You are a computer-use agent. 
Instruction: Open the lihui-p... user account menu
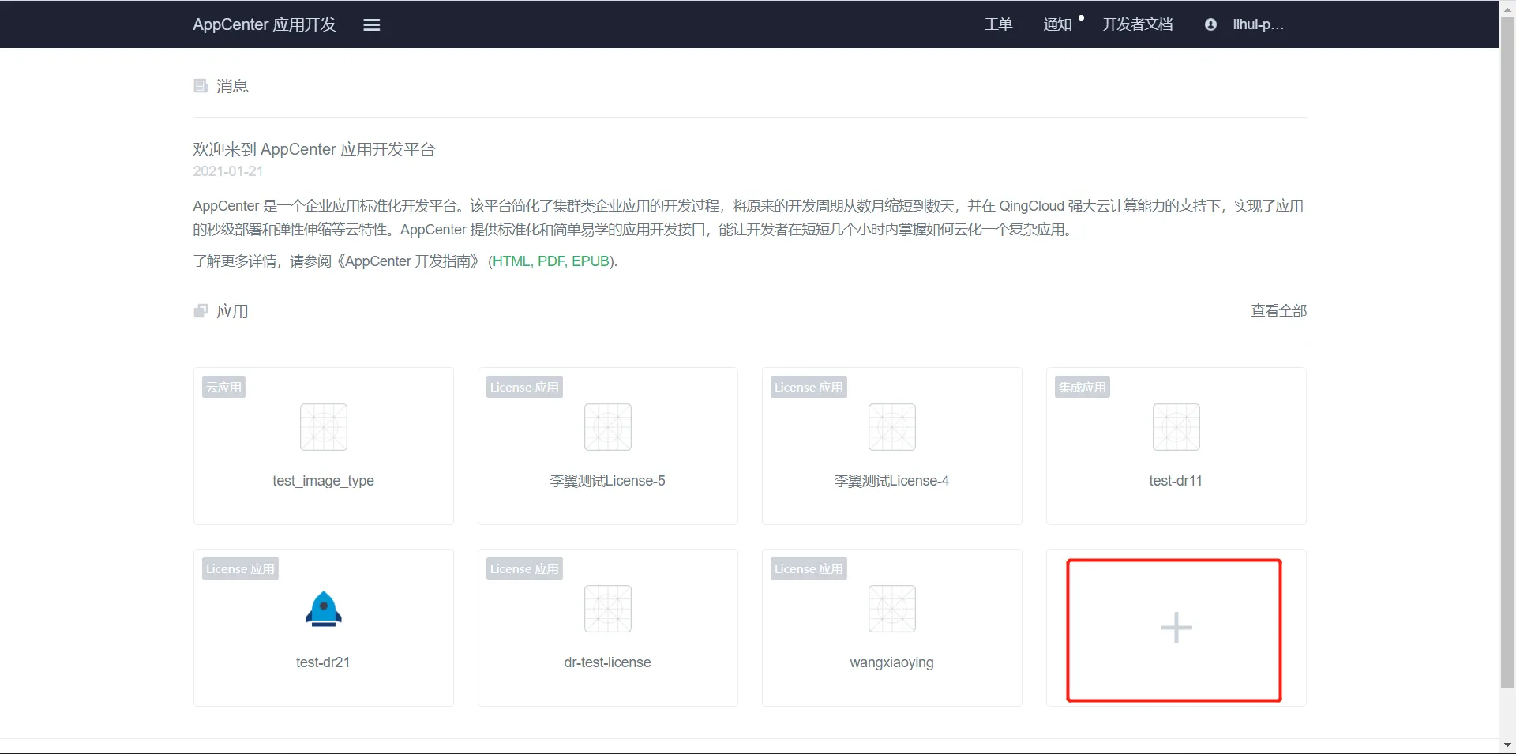pos(1259,24)
